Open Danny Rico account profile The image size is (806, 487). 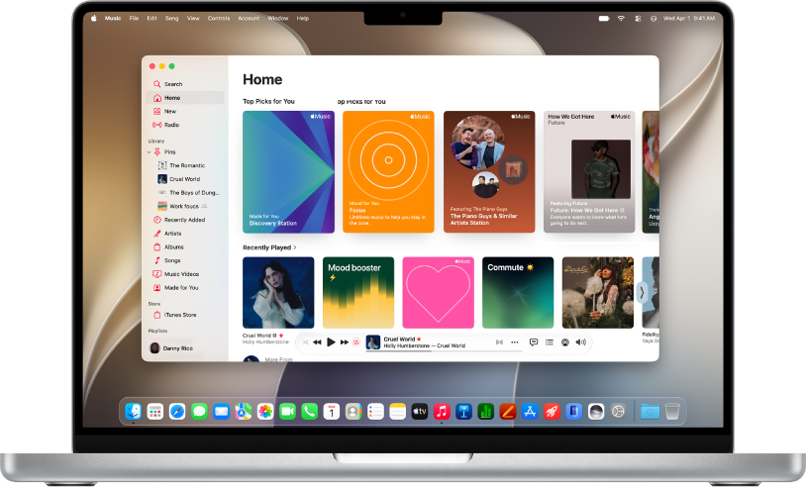(171, 348)
